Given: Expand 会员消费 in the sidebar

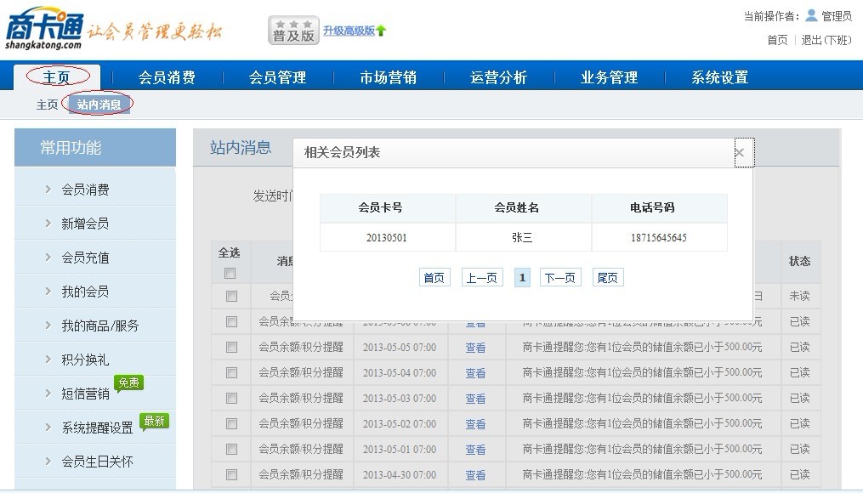Looking at the screenshot, I should pyautogui.click(x=85, y=190).
